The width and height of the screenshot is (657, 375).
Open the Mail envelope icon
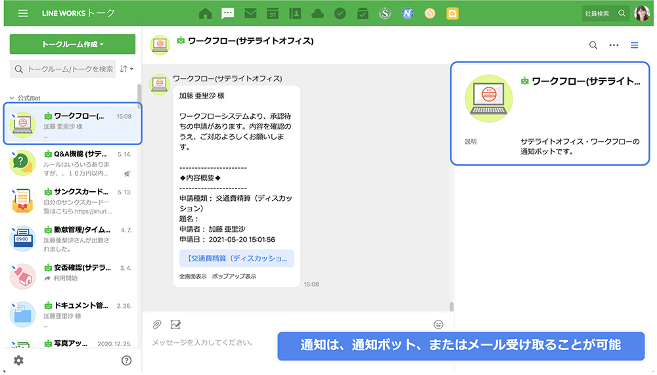coord(250,13)
